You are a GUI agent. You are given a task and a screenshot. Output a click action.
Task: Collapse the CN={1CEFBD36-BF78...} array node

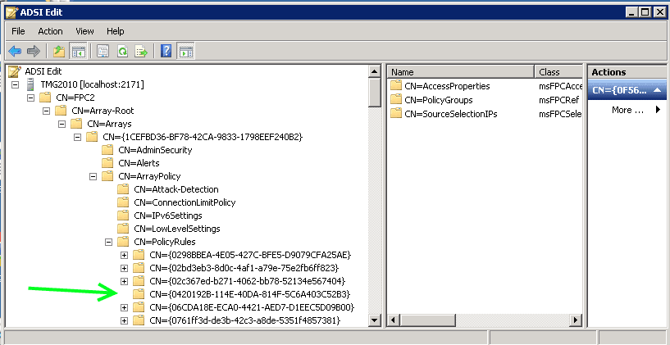(x=77, y=137)
